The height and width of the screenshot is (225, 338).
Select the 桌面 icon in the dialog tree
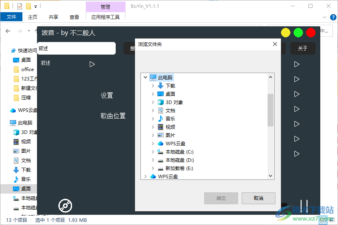click(x=161, y=94)
